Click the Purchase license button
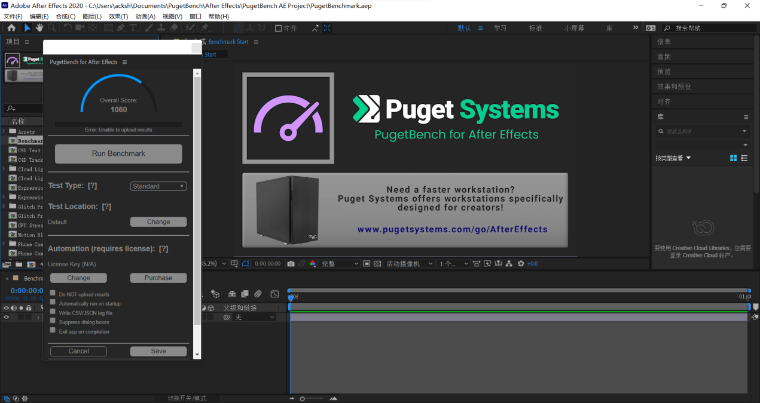Viewport: 760px width, 403px height. pyautogui.click(x=158, y=278)
